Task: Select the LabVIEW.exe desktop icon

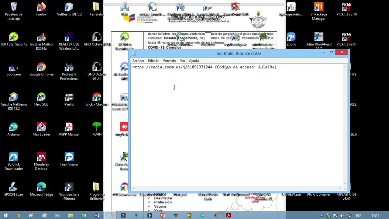Action: (x=291, y=194)
